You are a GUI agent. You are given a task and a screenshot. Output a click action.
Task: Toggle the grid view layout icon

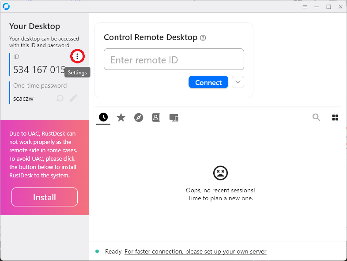(x=335, y=117)
